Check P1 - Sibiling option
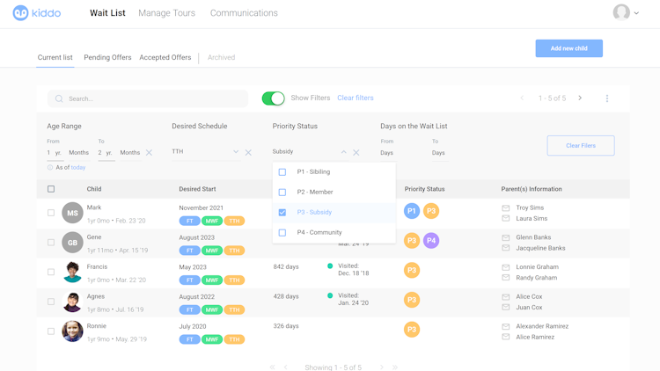This screenshot has height=371, width=660. tap(282, 172)
